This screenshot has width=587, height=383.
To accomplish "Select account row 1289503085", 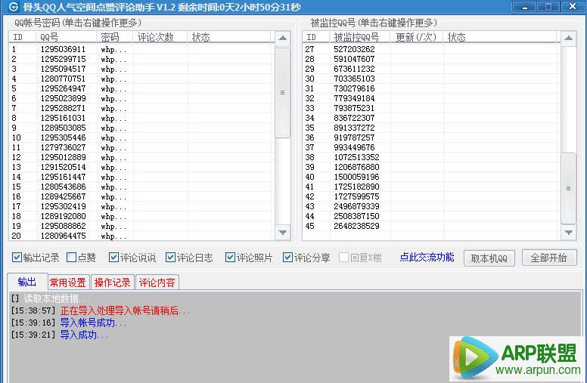I will (142, 128).
